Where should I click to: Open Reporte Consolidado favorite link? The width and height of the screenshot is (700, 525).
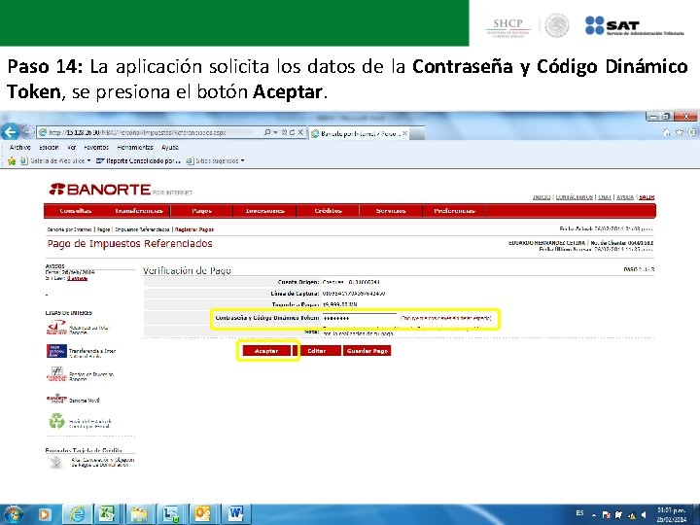(138, 160)
